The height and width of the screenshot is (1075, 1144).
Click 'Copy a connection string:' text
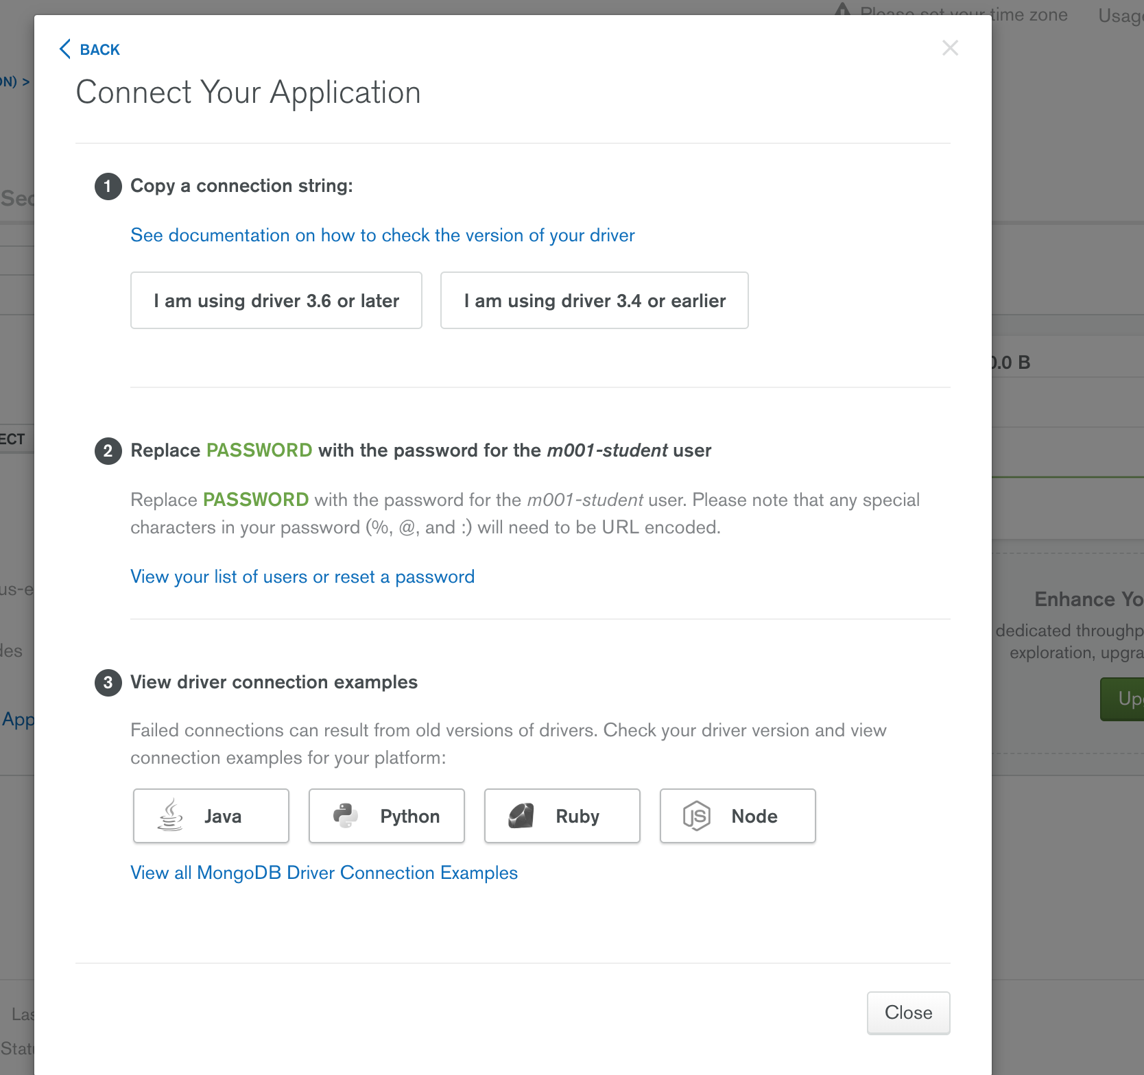point(241,186)
